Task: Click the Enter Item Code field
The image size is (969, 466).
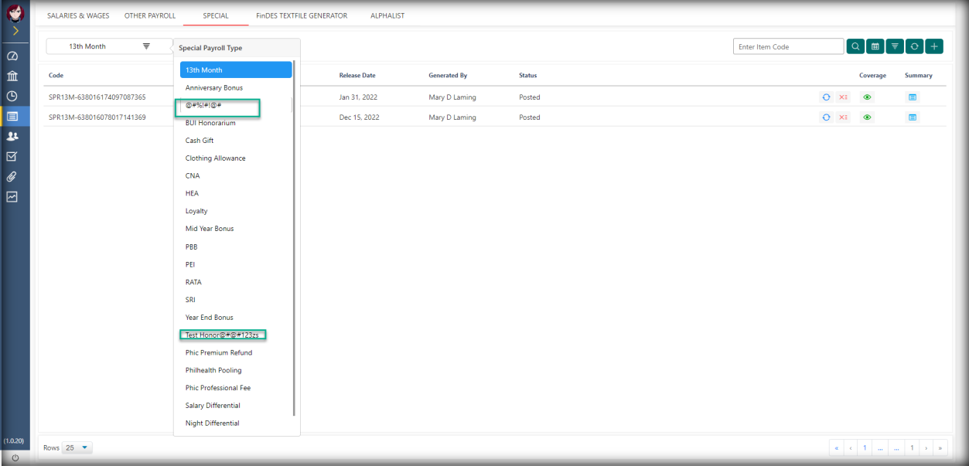Action: click(788, 47)
